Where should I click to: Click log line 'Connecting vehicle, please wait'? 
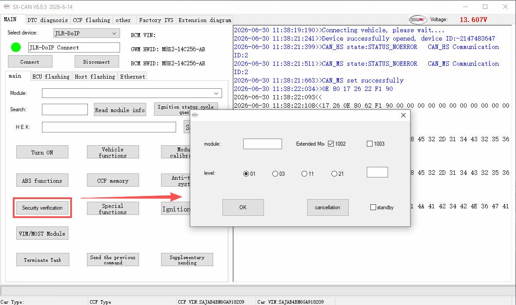339,30
